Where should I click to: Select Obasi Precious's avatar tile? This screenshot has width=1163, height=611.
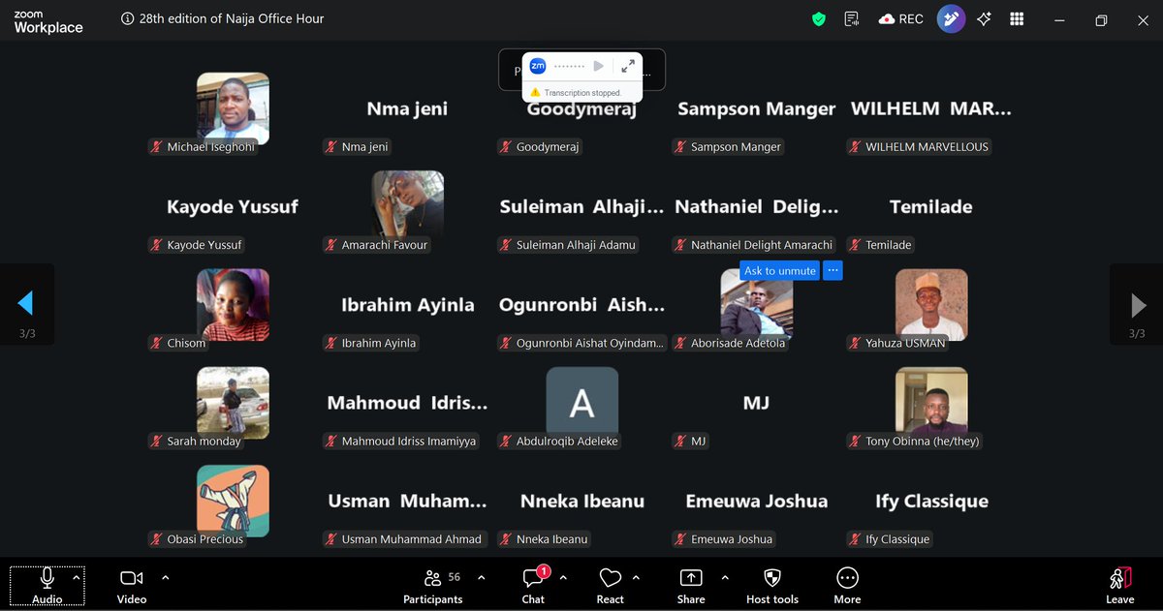(233, 500)
